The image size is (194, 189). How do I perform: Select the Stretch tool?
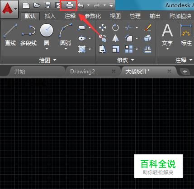[x=103, y=49]
